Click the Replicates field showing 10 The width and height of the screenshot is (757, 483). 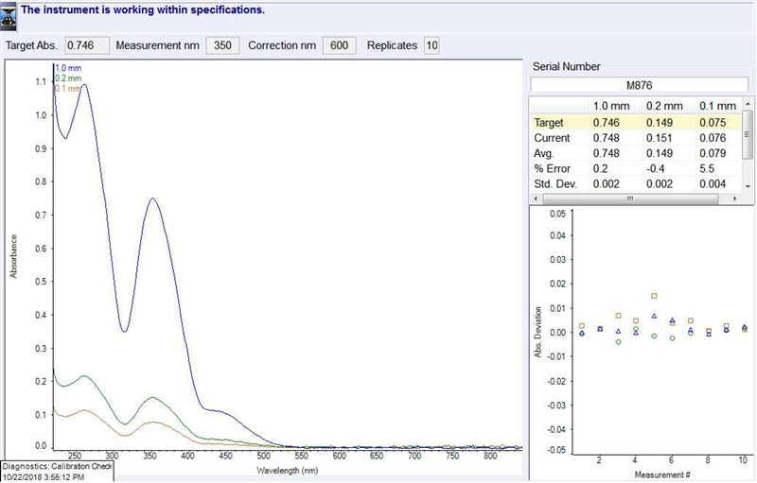coord(431,45)
